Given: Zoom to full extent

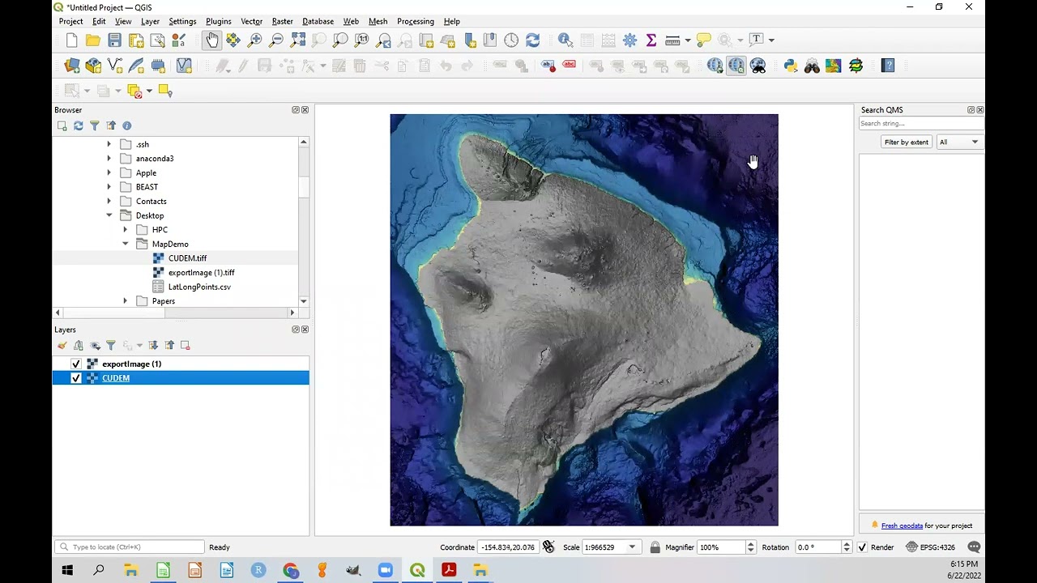Looking at the screenshot, I should pyautogui.click(x=298, y=40).
